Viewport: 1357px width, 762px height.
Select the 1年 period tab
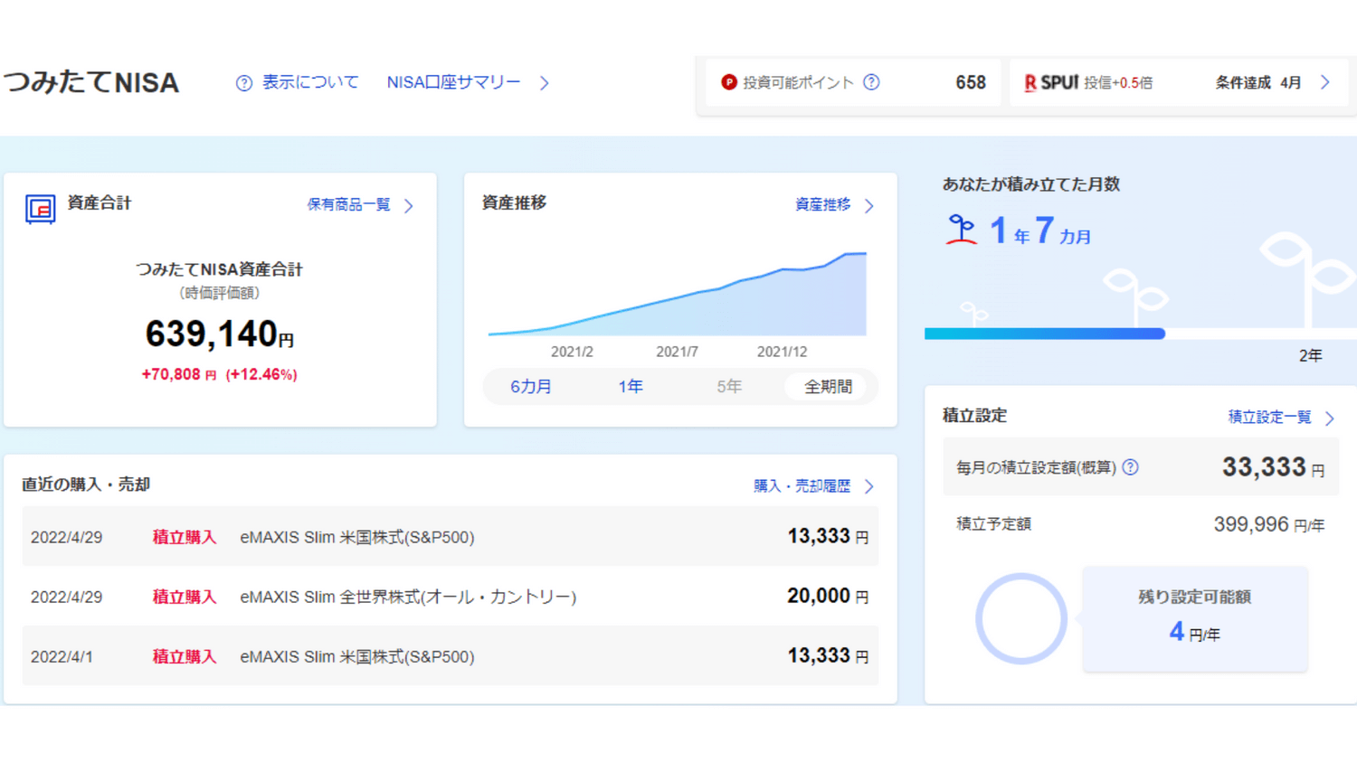631,387
